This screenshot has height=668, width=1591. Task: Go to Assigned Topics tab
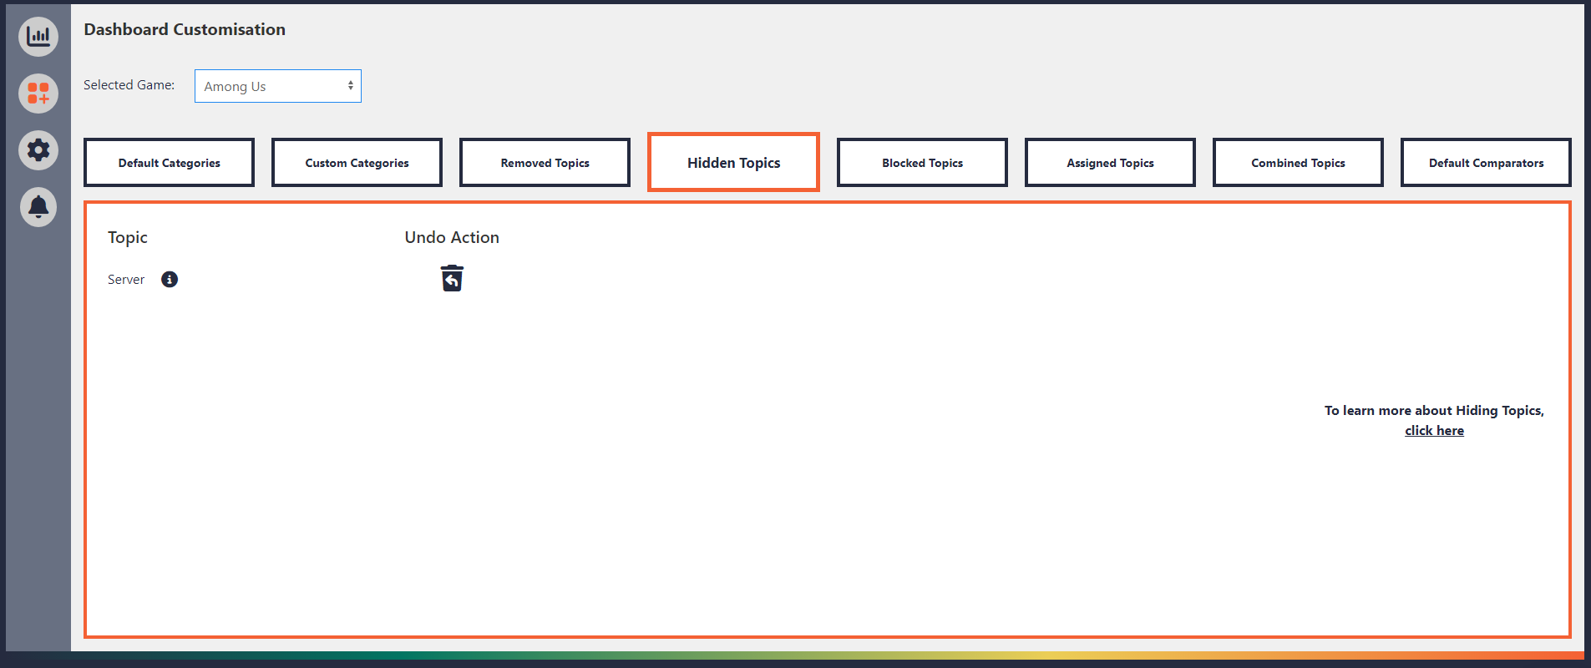tap(1111, 163)
